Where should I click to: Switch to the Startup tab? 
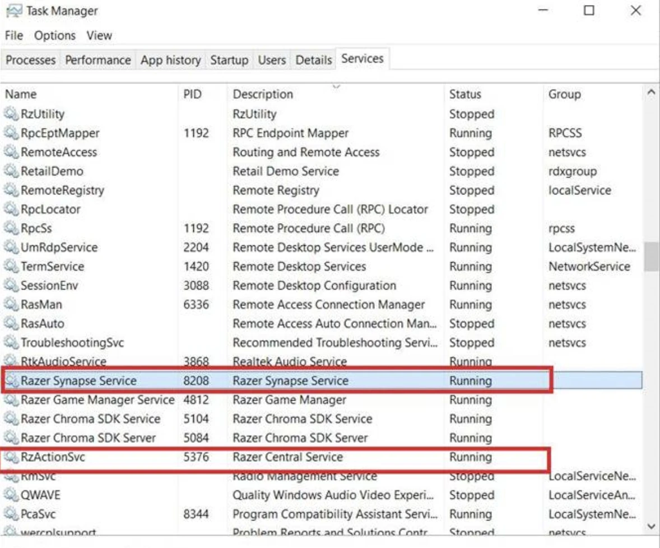tap(229, 60)
